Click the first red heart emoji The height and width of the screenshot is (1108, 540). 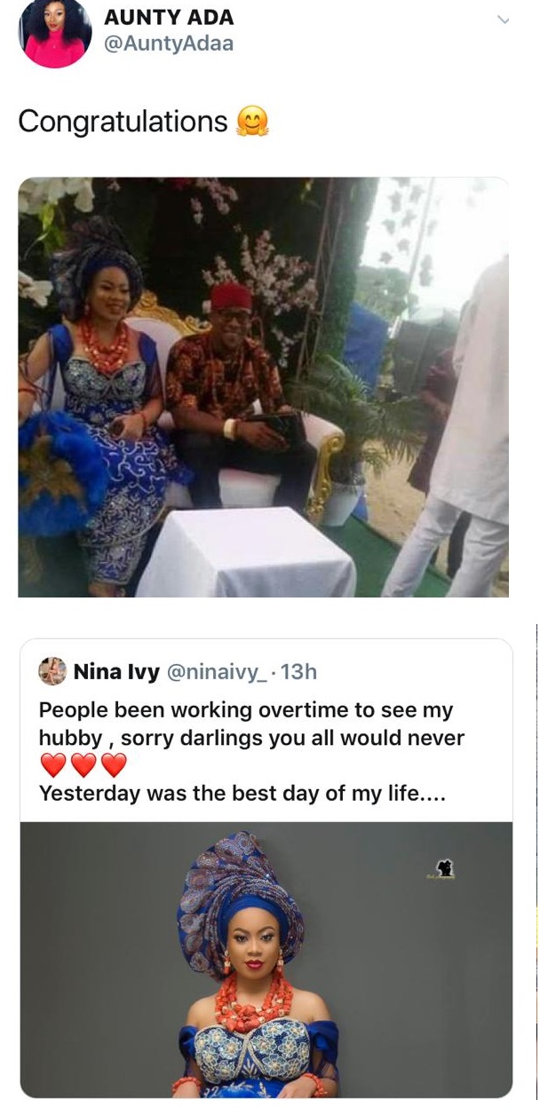tap(53, 765)
